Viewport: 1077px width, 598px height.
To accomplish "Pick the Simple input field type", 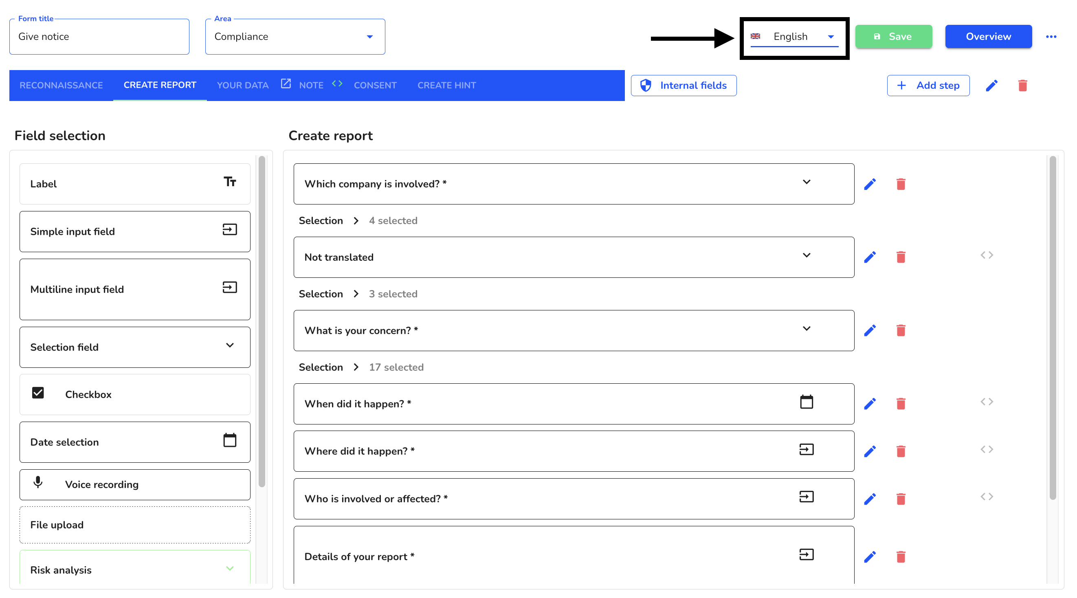I will (134, 232).
